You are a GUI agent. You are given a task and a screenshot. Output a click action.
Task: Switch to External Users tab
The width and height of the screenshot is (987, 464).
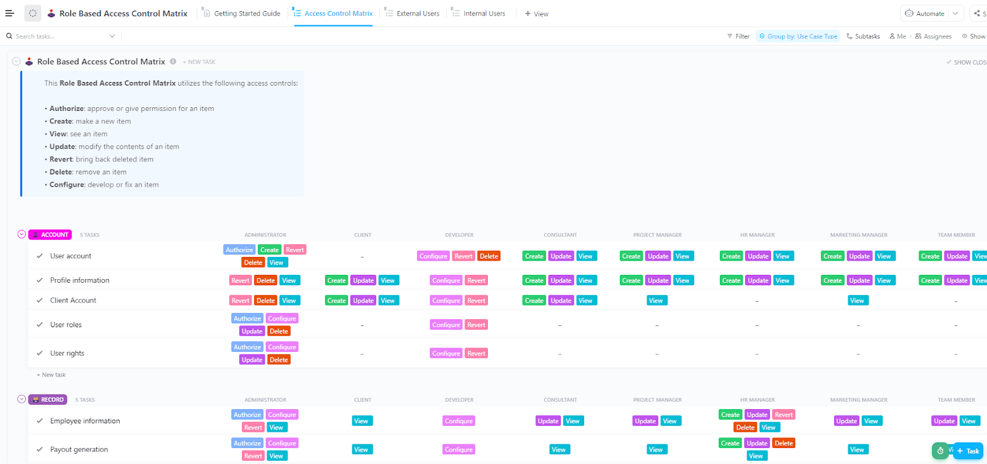(x=412, y=13)
